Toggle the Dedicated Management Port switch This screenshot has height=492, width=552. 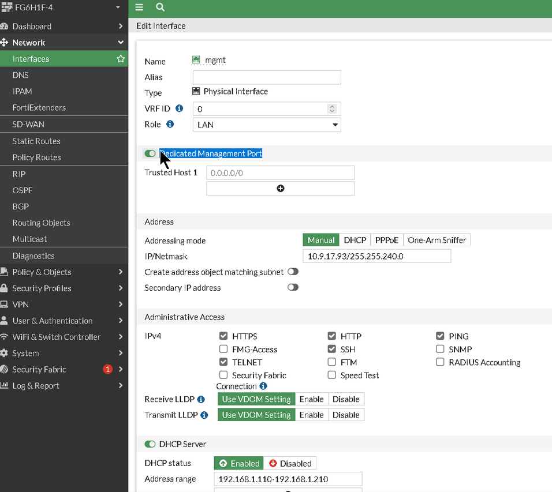pyautogui.click(x=150, y=153)
